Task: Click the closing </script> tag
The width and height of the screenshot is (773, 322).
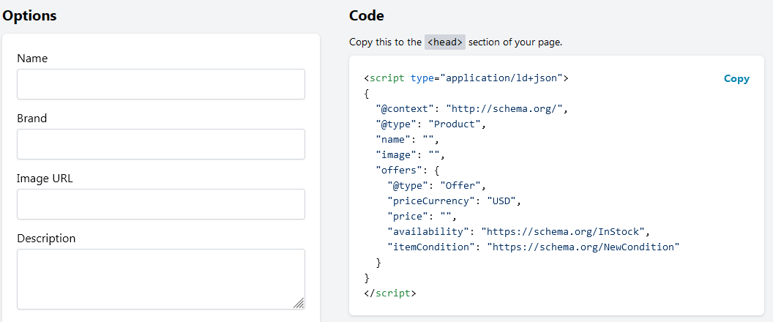Action: coord(390,293)
